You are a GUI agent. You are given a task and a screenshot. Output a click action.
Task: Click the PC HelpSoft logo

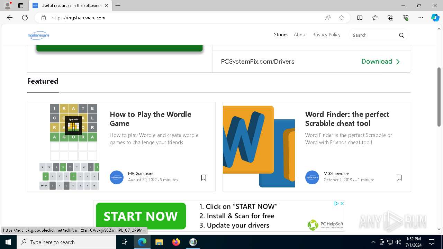coord(325,225)
